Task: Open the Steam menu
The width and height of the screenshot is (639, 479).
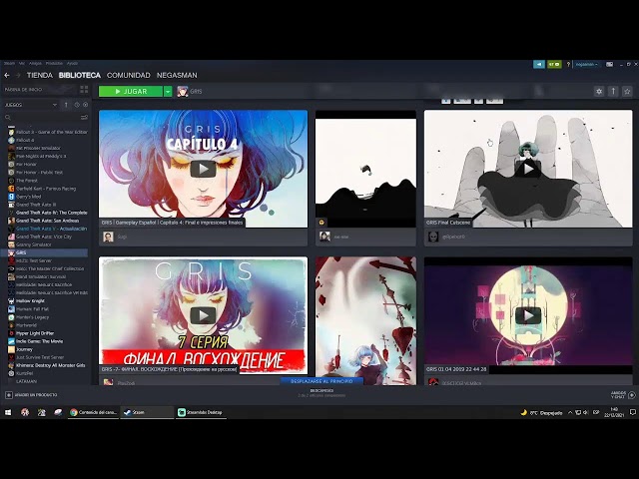Action: click(x=9, y=63)
